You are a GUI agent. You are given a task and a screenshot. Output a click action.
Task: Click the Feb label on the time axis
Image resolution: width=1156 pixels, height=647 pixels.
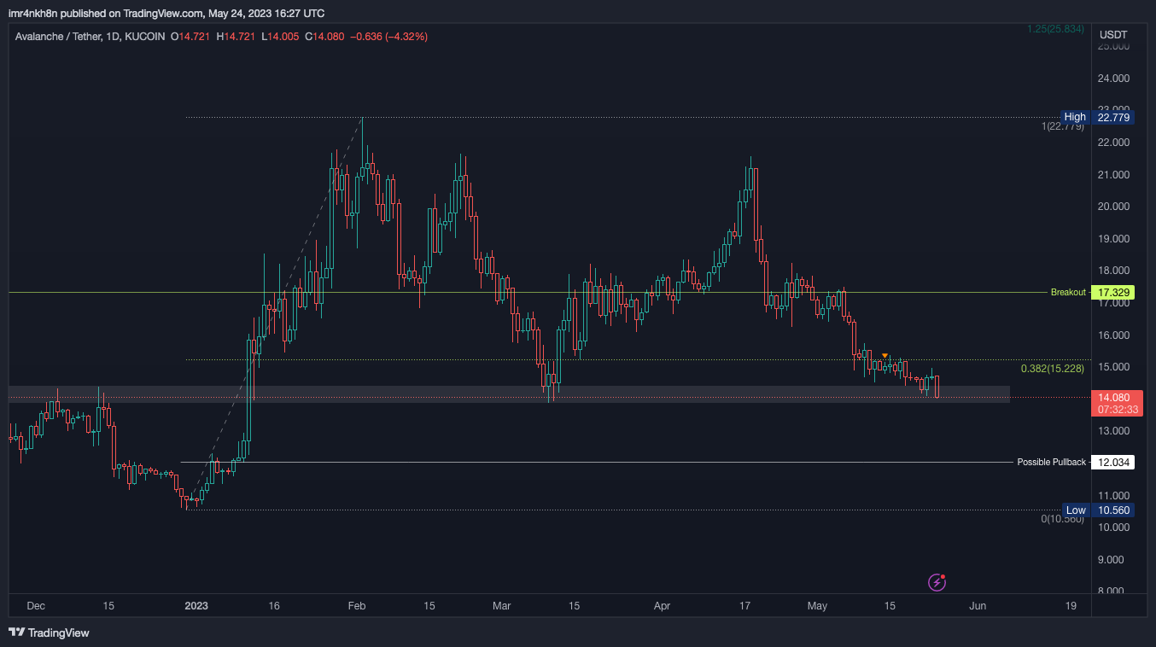click(357, 606)
